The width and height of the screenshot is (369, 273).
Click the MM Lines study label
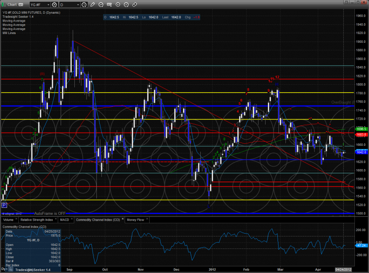coord(9,33)
